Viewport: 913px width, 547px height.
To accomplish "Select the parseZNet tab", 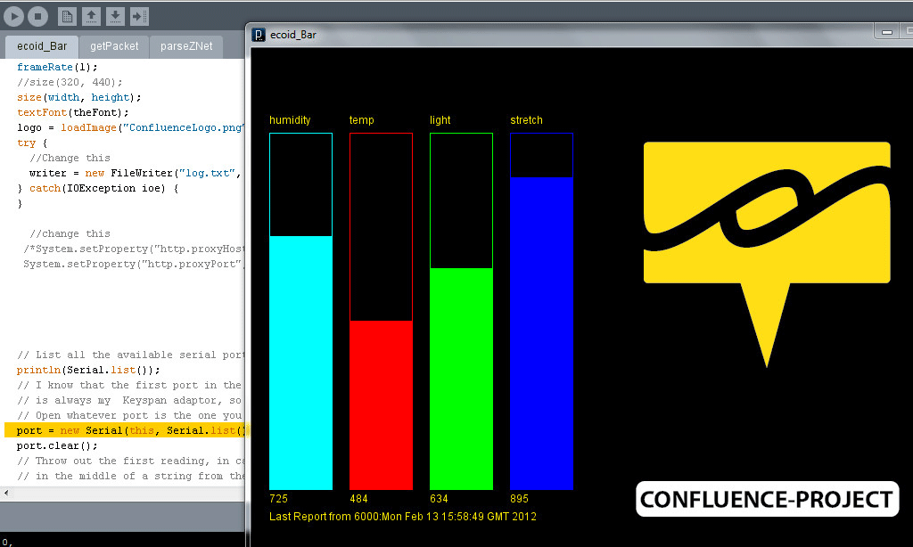I will [186, 45].
